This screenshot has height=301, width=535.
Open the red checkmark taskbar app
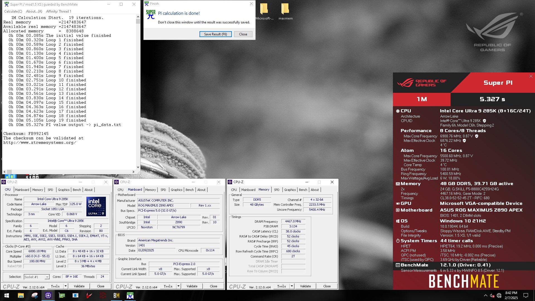coord(89,295)
